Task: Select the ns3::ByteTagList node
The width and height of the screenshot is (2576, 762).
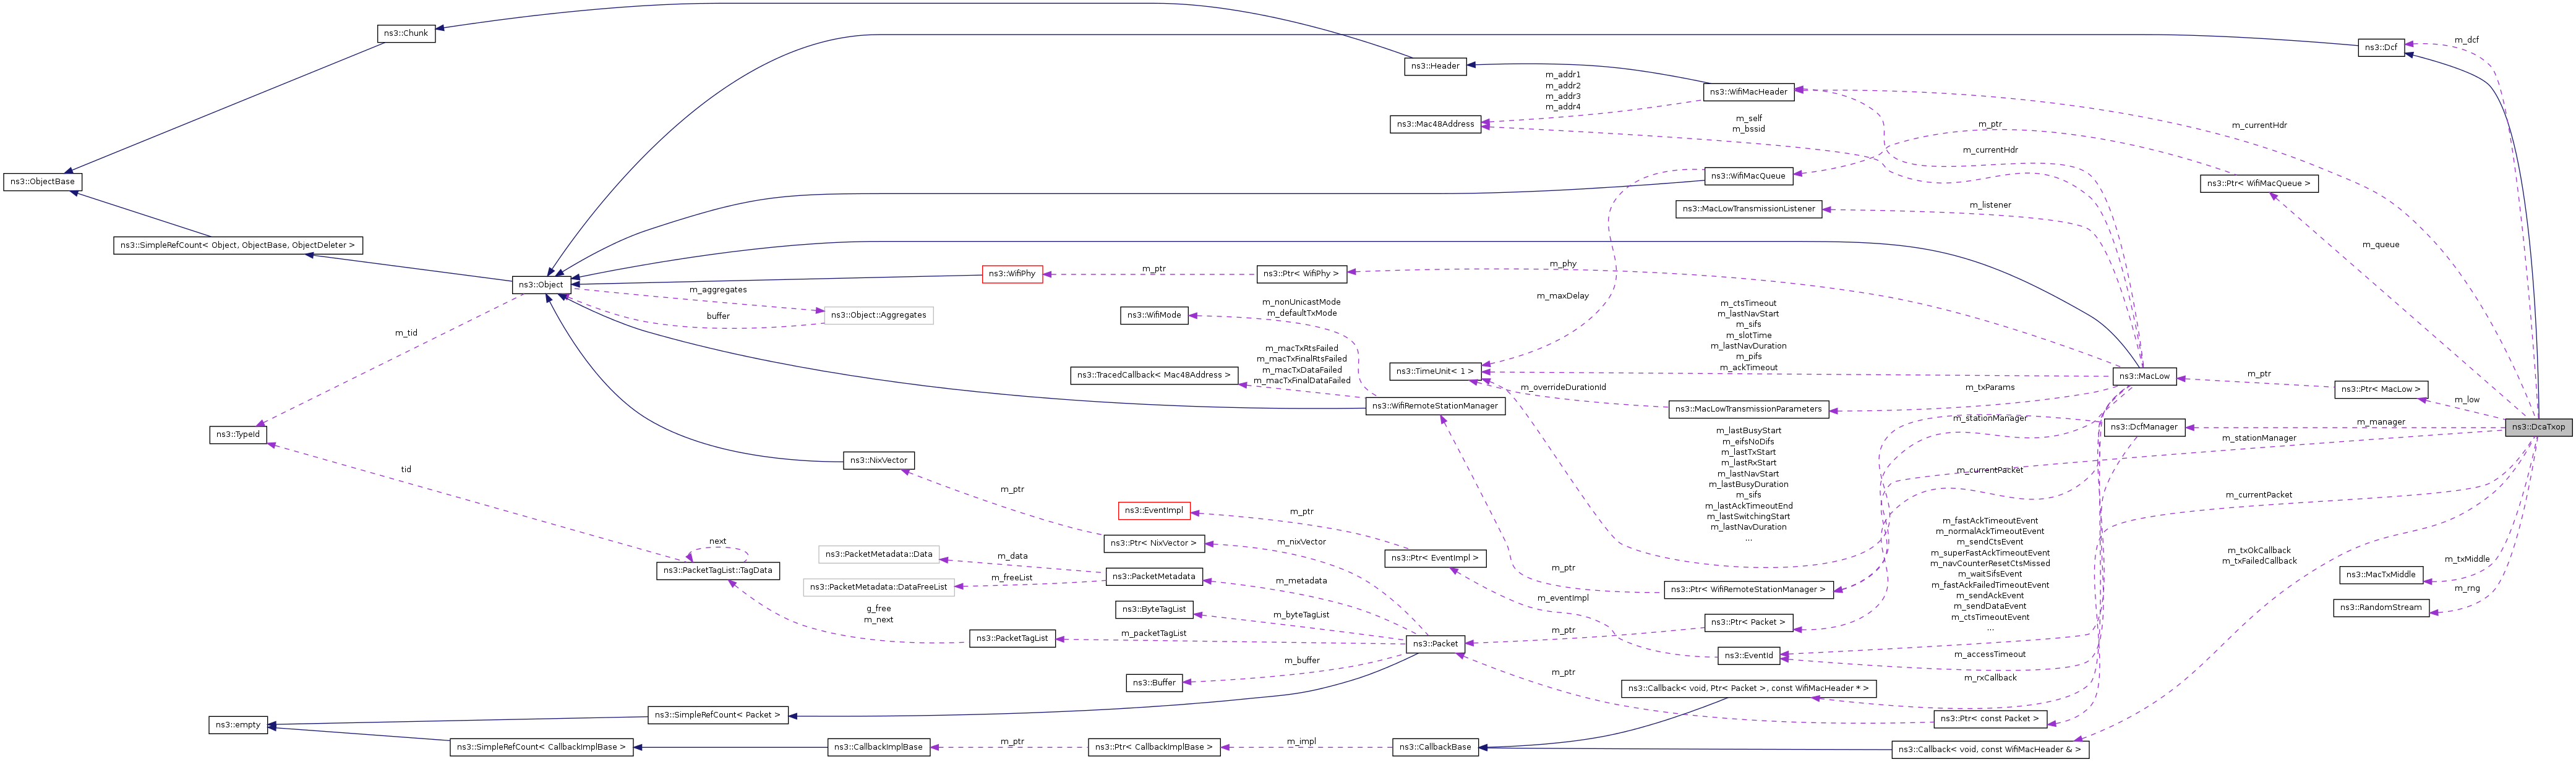Action: 1154,609
